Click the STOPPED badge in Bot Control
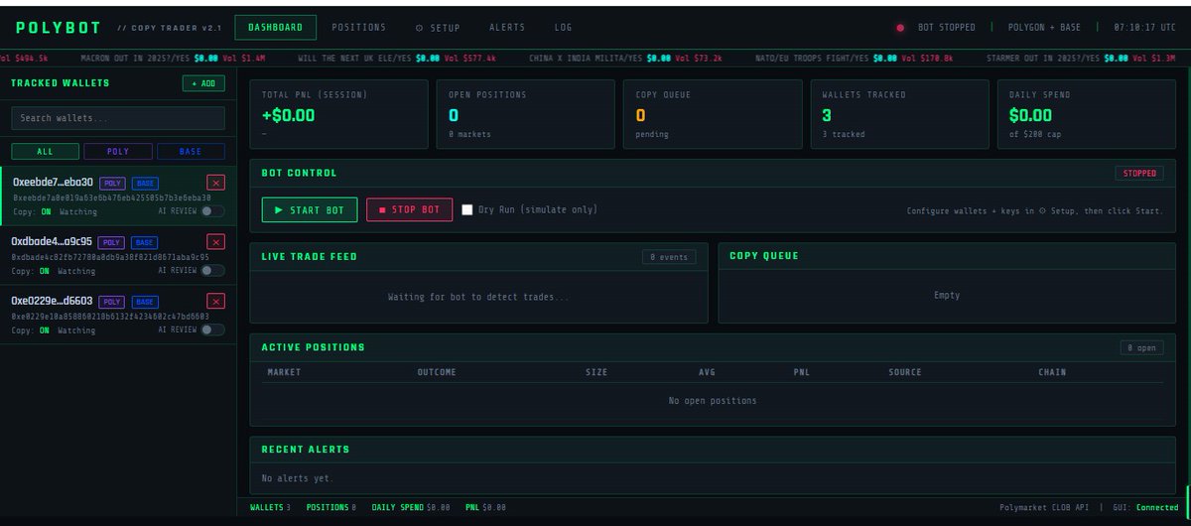Screen dimensions: 1191x526 pyautogui.click(x=1139, y=173)
